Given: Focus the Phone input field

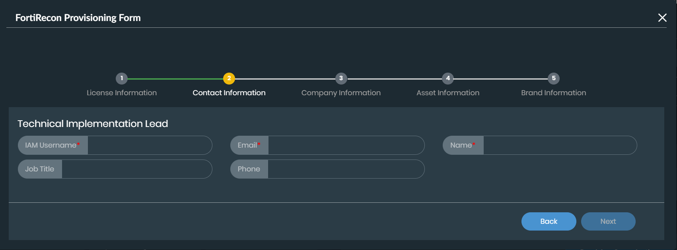Looking at the screenshot, I should pyautogui.click(x=346, y=169).
